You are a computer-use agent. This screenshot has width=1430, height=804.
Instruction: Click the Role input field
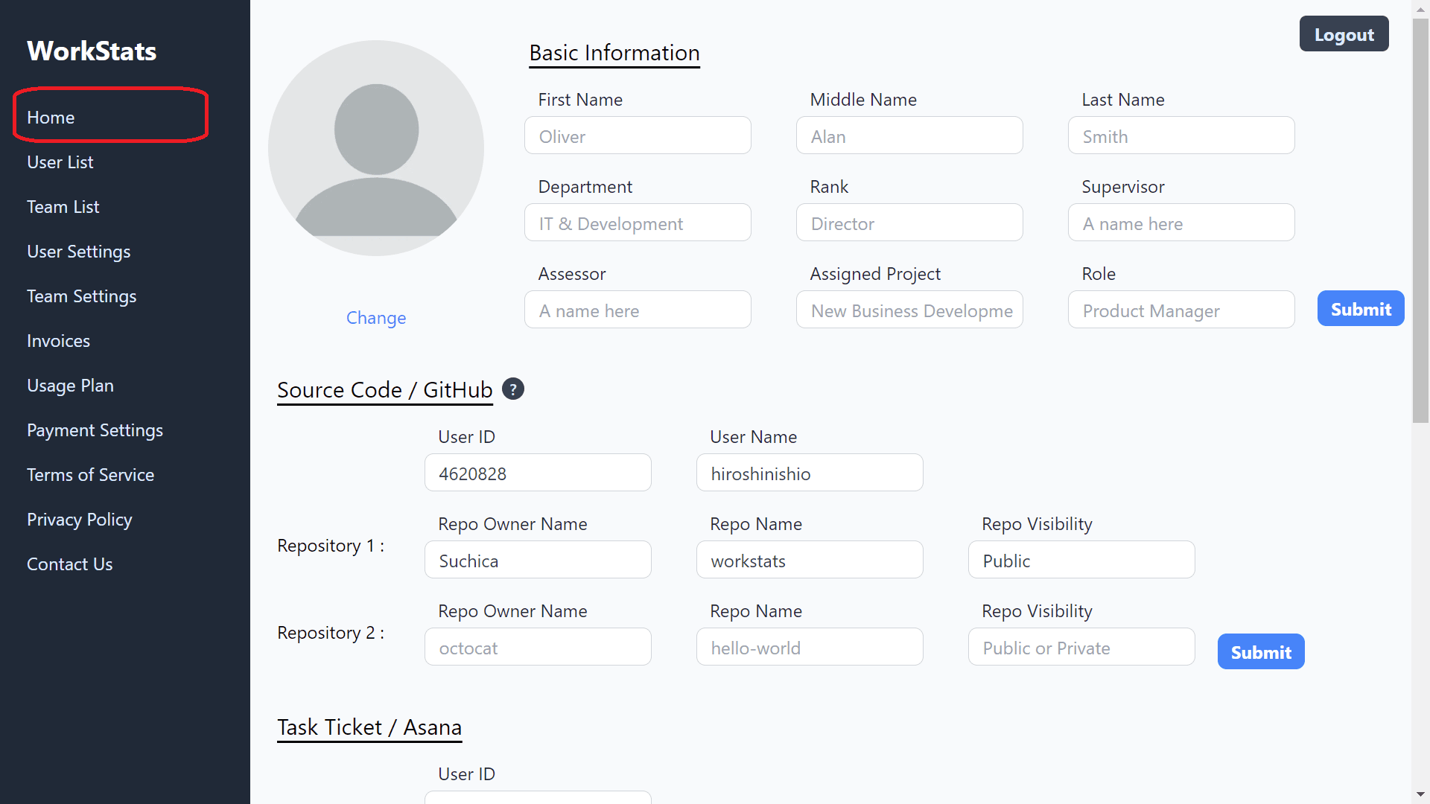[x=1181, y=310]
